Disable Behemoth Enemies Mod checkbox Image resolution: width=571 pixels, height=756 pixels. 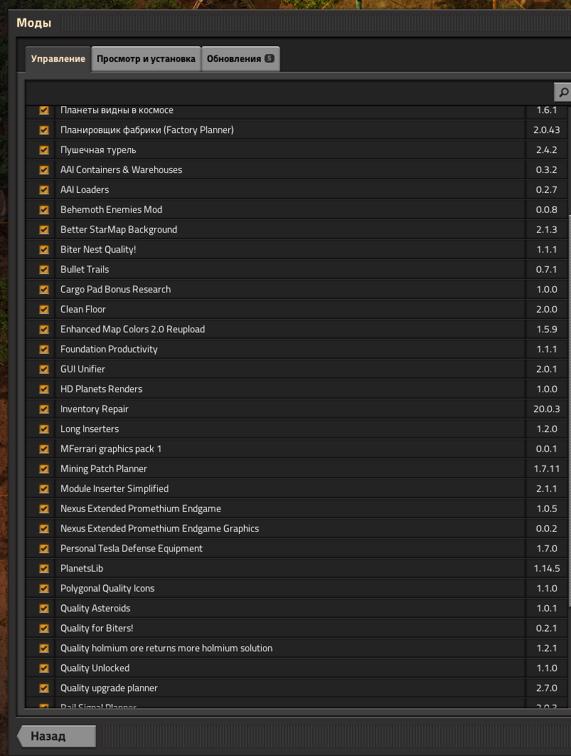click(44, 210)
